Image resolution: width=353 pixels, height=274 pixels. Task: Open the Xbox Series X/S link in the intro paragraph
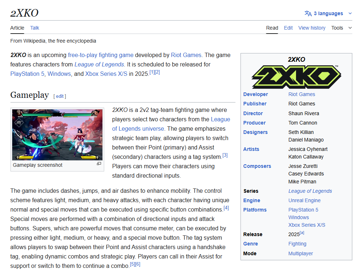[106, 74]
